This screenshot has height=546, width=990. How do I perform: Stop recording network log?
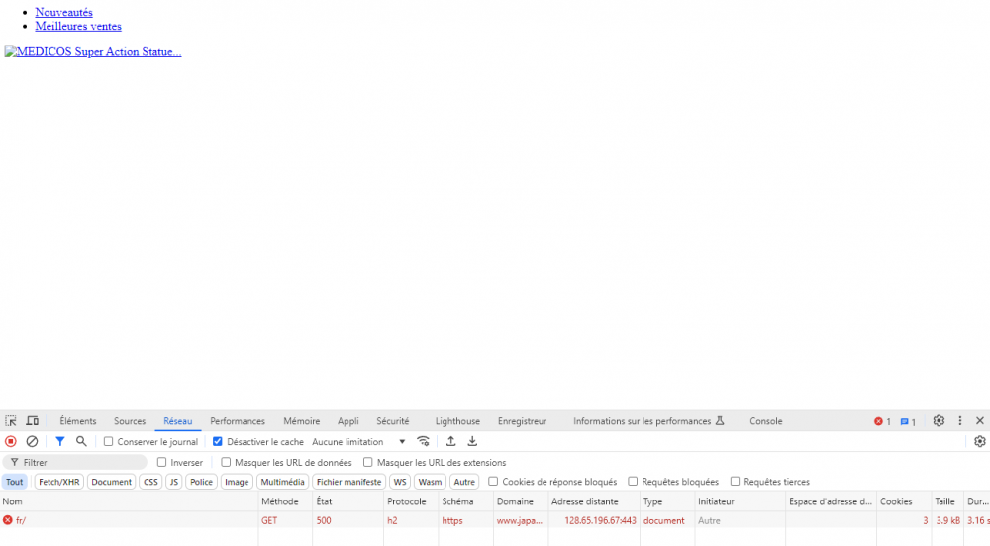coord(11,441)
